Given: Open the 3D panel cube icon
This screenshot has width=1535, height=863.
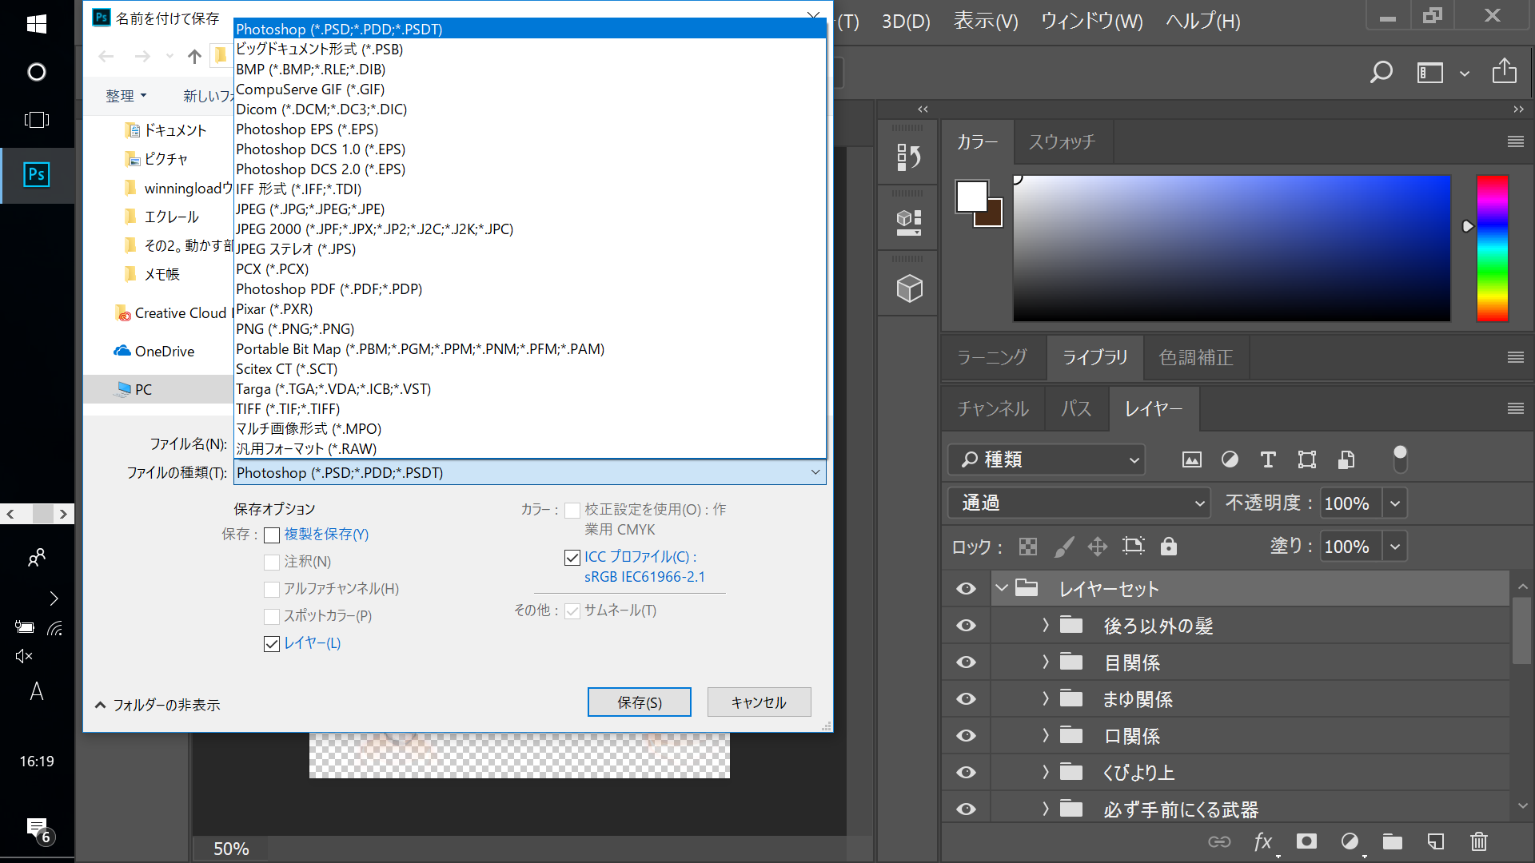Looking at the screenshot, I should tap(909, 288).
